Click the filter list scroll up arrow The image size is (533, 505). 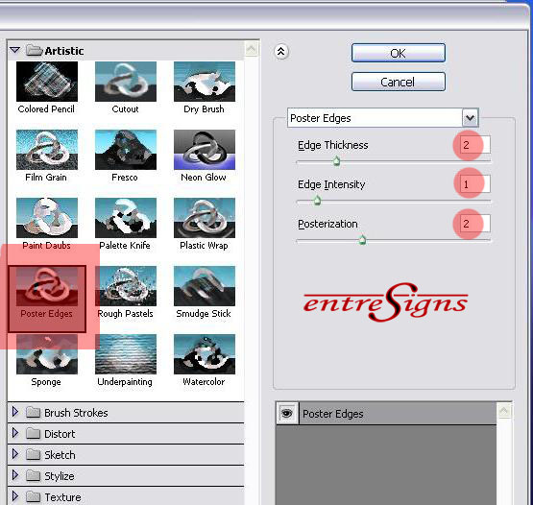click(x=252, y=49)
